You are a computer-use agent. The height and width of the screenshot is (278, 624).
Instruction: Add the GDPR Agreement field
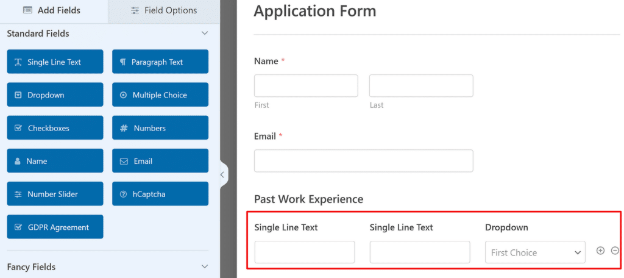tap(55, 227)
